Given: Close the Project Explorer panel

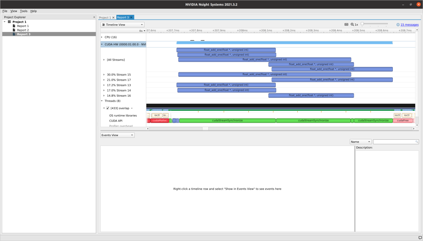Looking at the screenshot, I should (94, 17).
